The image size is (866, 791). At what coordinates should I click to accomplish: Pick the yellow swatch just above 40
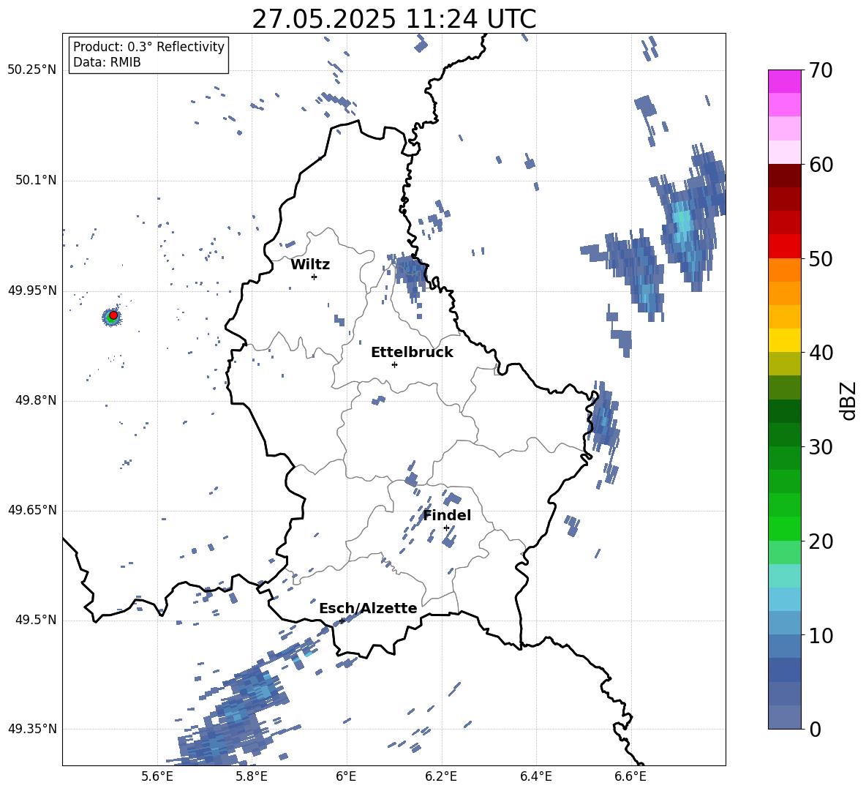784,340
